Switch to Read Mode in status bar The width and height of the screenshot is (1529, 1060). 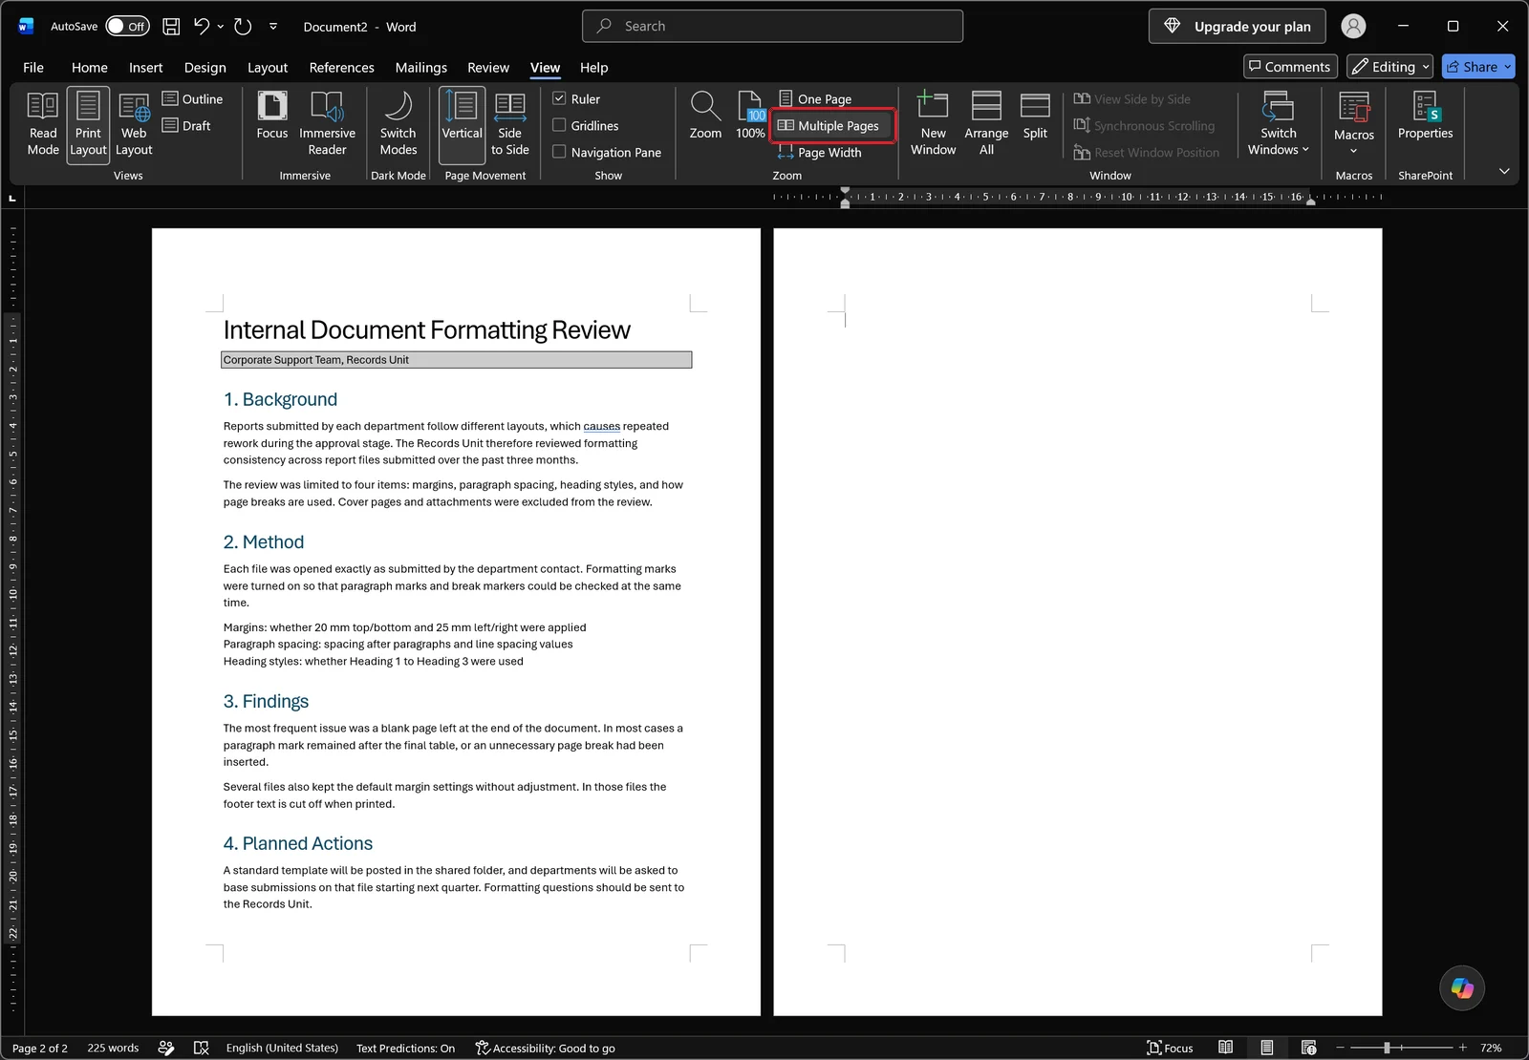tap(1225, 1048)
